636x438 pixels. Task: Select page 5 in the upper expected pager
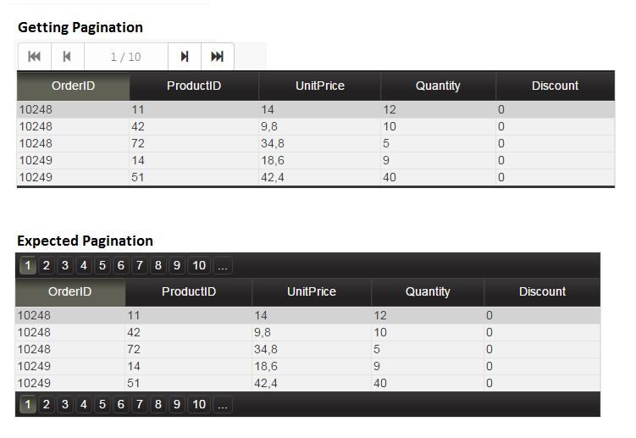(x=102, y=265)
